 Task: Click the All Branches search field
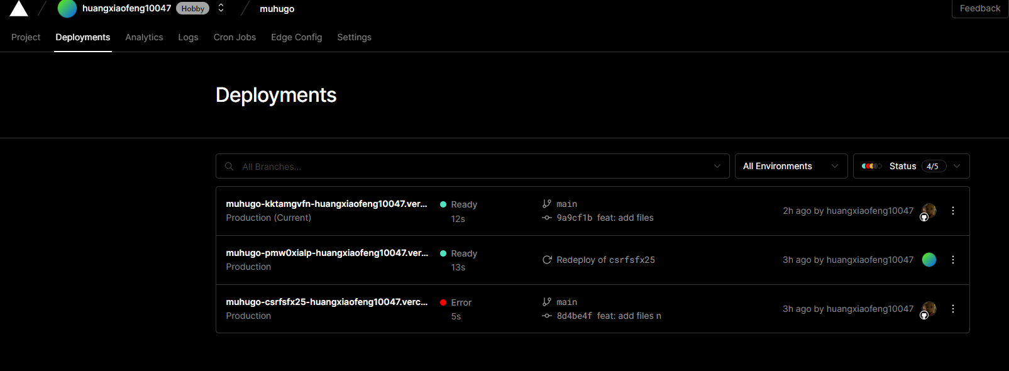(x=472, y=166)
